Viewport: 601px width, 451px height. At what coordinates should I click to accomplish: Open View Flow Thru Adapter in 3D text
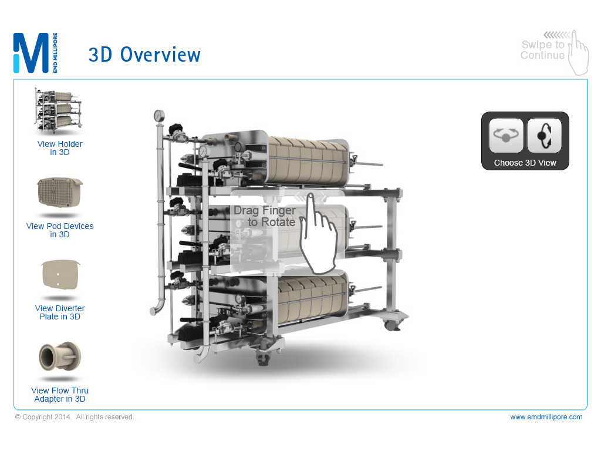click(60, 395)
